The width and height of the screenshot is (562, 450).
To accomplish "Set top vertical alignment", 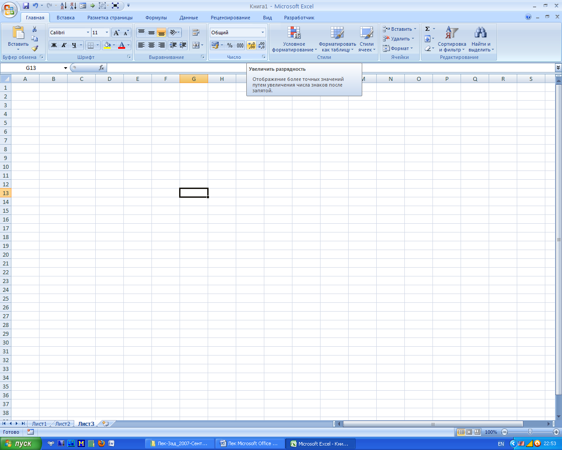I will point(141,33).
